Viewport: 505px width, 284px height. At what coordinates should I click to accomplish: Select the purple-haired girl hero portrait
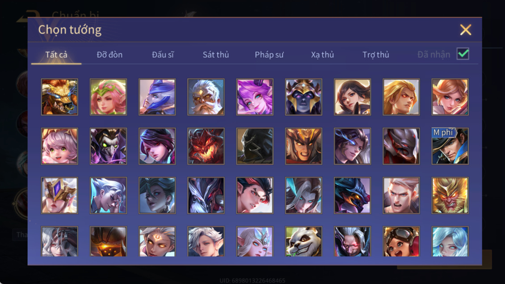point(255,97)
